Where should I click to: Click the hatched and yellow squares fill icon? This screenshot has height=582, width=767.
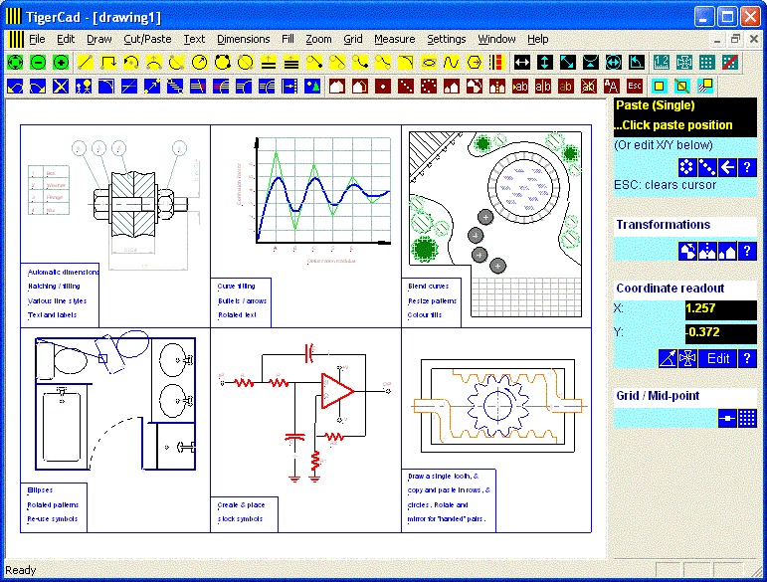[705, 87]
